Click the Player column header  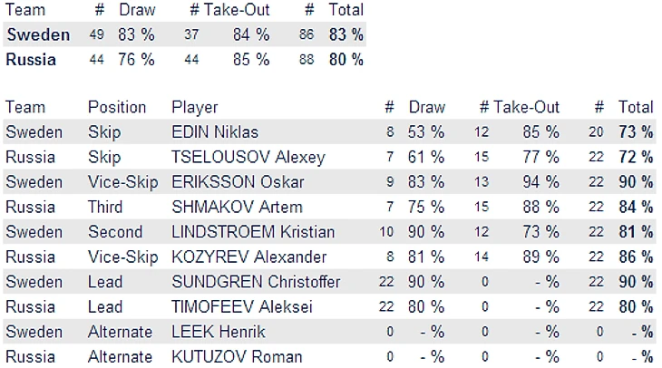click(x=195, y=107)
